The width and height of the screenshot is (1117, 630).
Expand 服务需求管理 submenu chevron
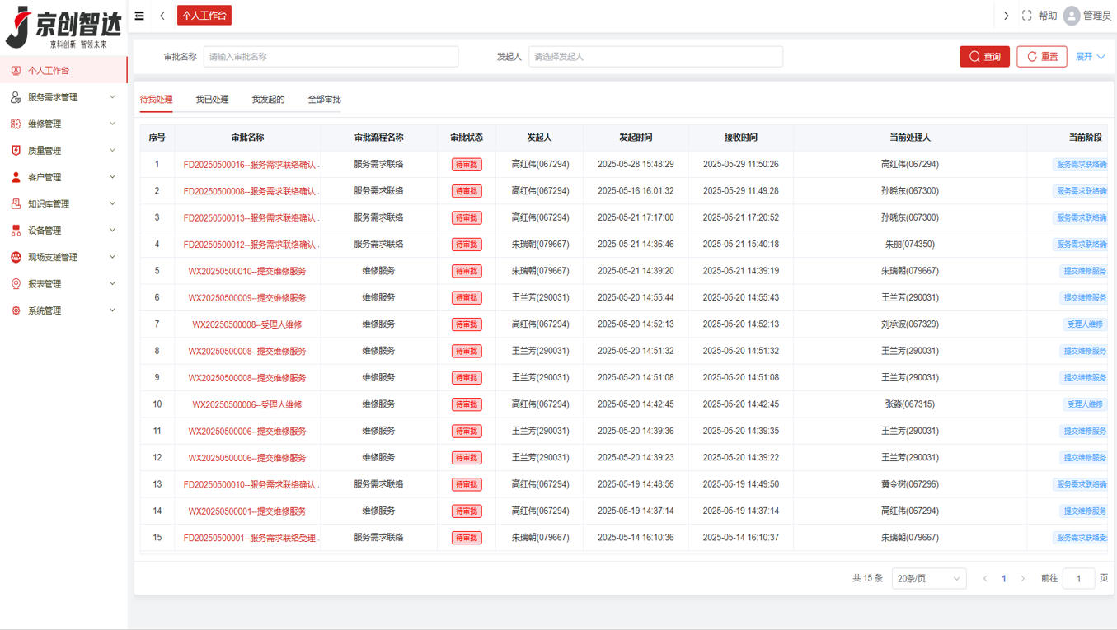[x=112, y=97]
